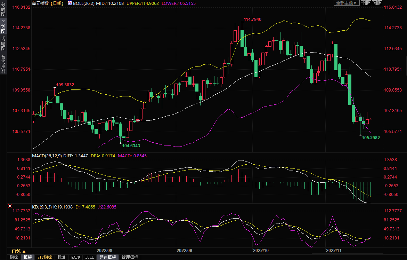
Task: Open the 闪电图 side tab
Action: (x=3, y=43)
